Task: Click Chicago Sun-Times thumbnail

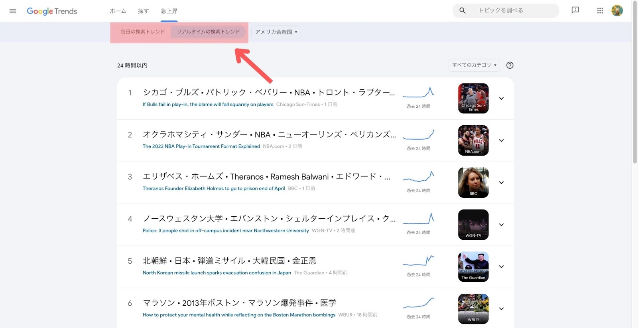Action: [x=473, y=98]
